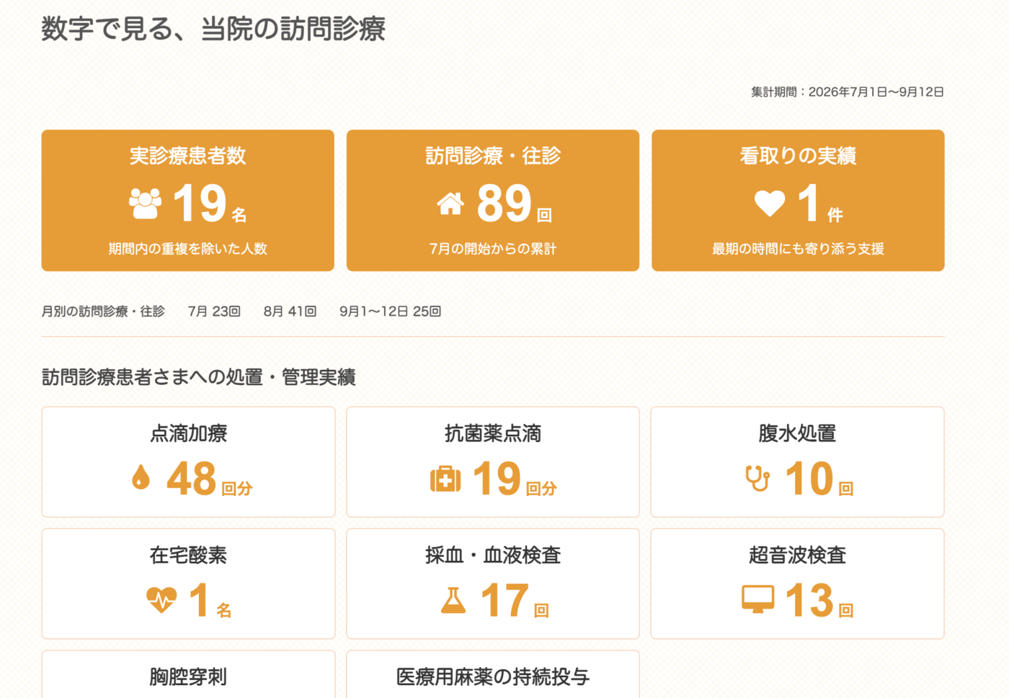The width and height of the screenshot is (1009, 698).
Task: Click the people group icon beside 19名
Action: click(145, 203)
